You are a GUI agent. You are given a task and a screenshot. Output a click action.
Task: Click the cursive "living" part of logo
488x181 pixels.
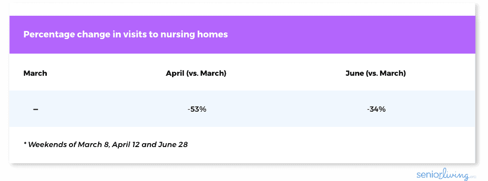[456, 174]
